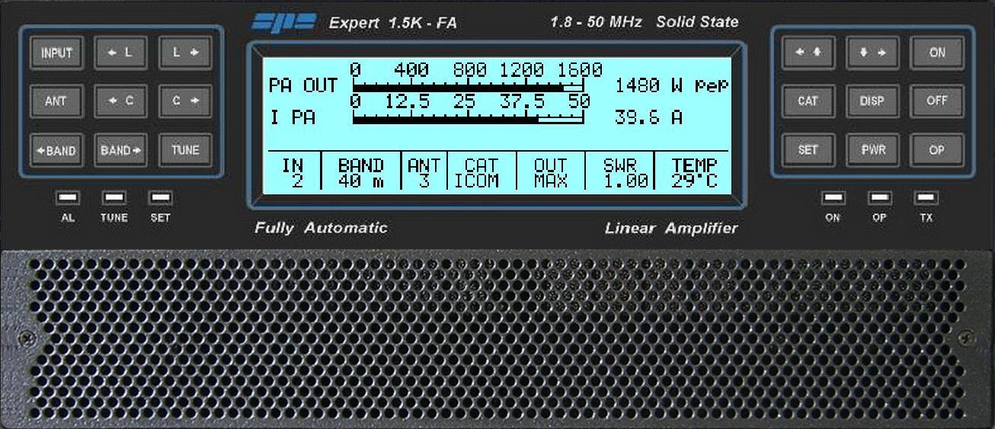Image resolution: width=995 pixels, height=429 pixels.
Task: Click the ON indicator LED
Action: (833, 198)
